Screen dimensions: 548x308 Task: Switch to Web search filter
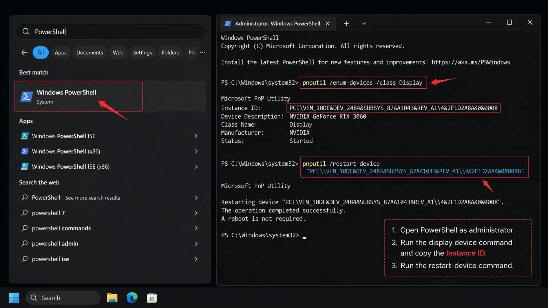[118, 52]
